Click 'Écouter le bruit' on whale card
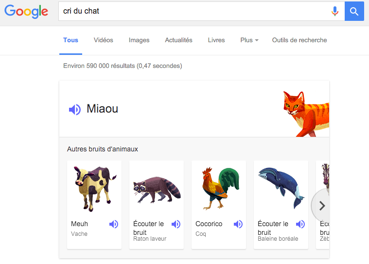The width and height of the screenshot is (369, 264). (273, 228)
